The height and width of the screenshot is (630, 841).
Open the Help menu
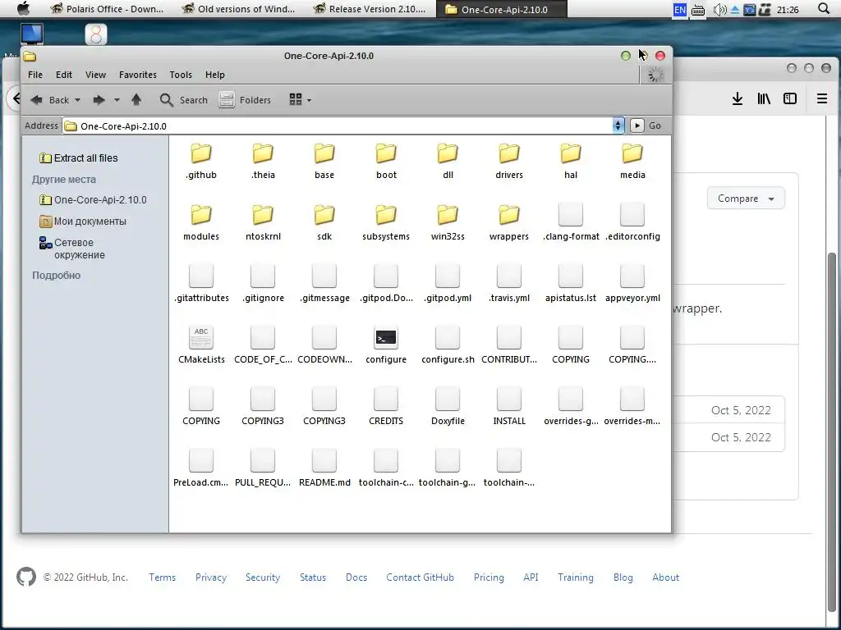(215, 75)
